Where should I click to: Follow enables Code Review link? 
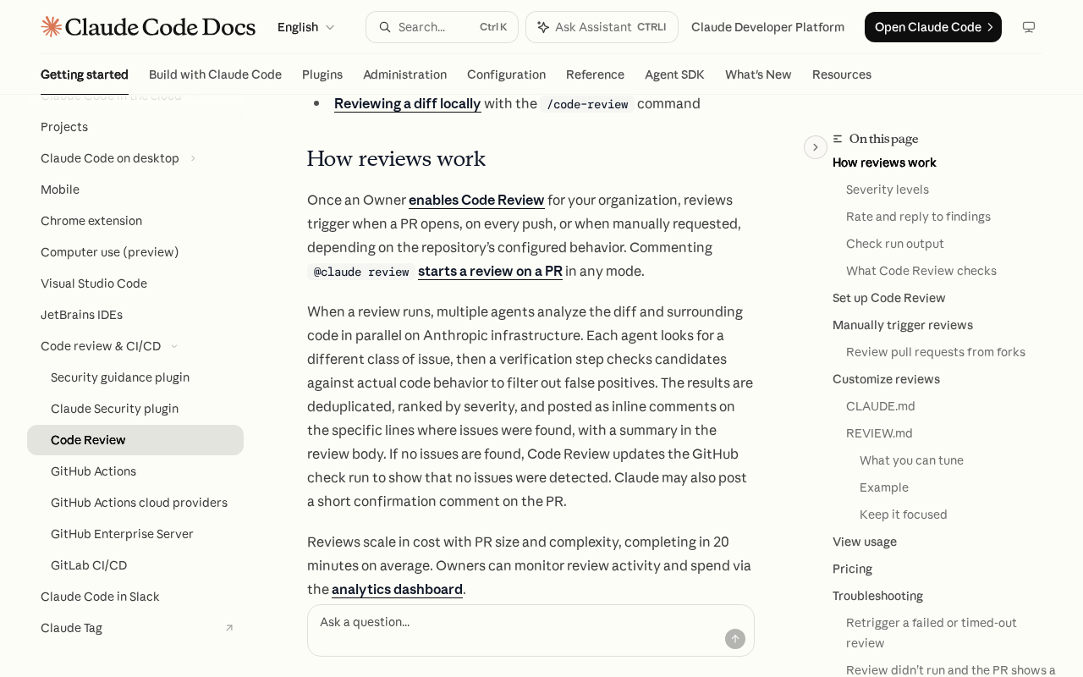[476, 200]
